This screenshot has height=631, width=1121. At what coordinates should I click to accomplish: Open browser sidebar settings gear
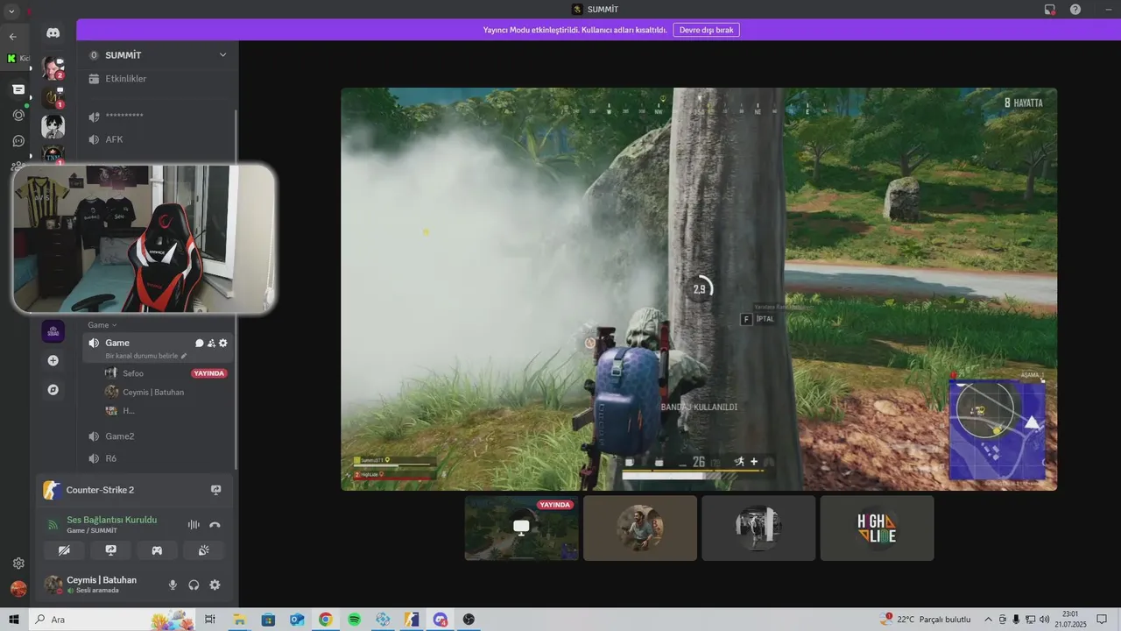[18, 564]
